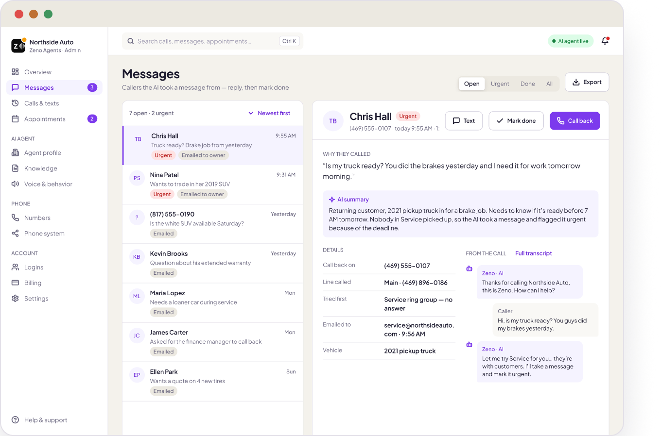Viewport: 661px width, 436px height.
Task: Click the AI summary sparkle icon
Action: pyautogui.click(x=332, y=200)
